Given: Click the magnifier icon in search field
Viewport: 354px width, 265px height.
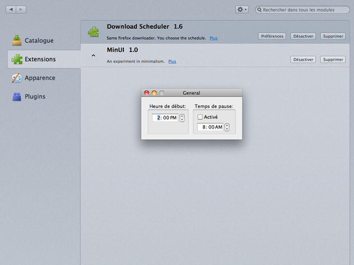Looking at the screenshot, I should point(260,10).
